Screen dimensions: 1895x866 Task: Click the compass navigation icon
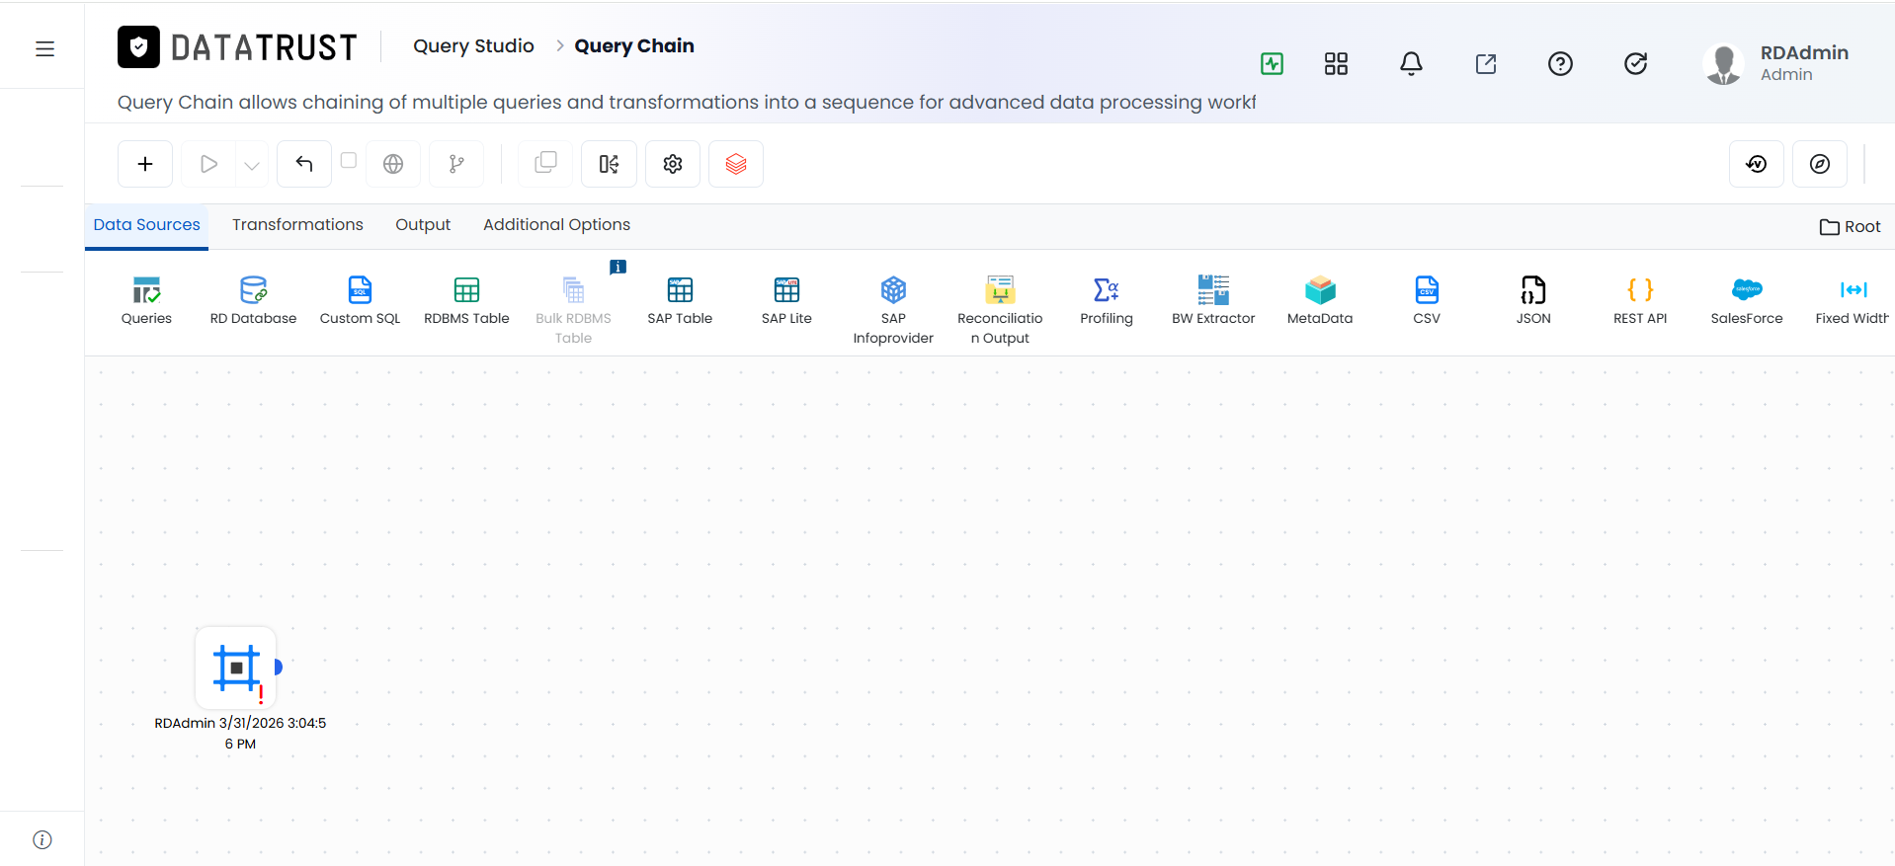1820,164
